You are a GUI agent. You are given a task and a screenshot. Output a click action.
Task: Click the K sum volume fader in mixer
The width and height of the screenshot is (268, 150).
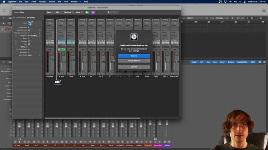19,125
